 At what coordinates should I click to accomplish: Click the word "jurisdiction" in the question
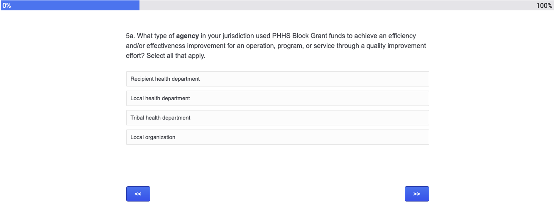[x=239, y=36]
